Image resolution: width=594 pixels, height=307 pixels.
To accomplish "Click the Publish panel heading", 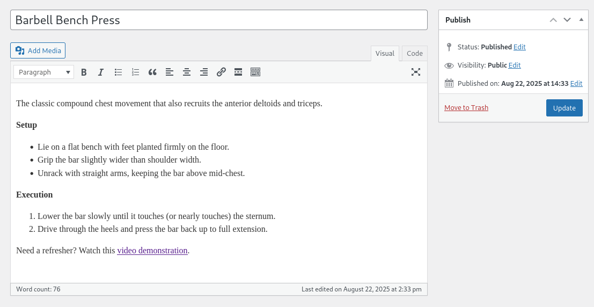I will 458,20.
